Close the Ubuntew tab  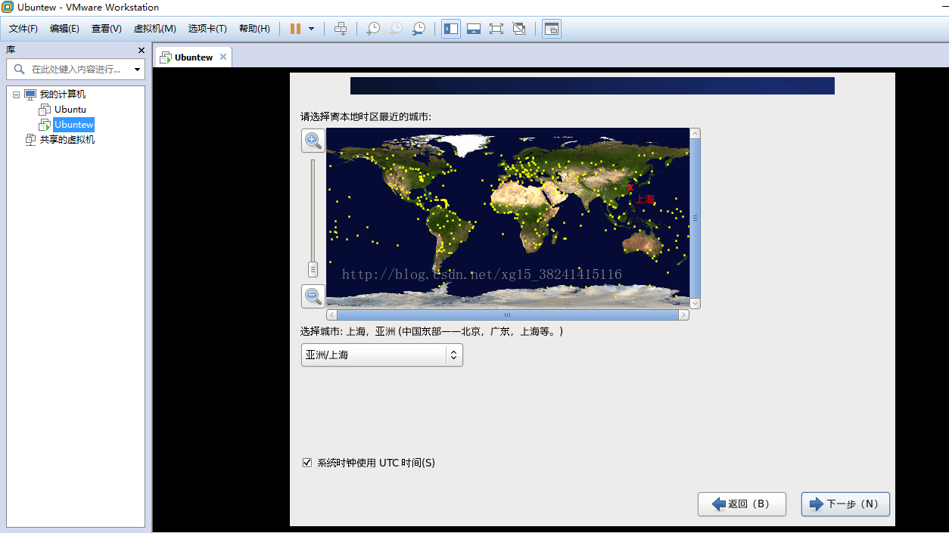pyautogui.click(x=222, y=57)
